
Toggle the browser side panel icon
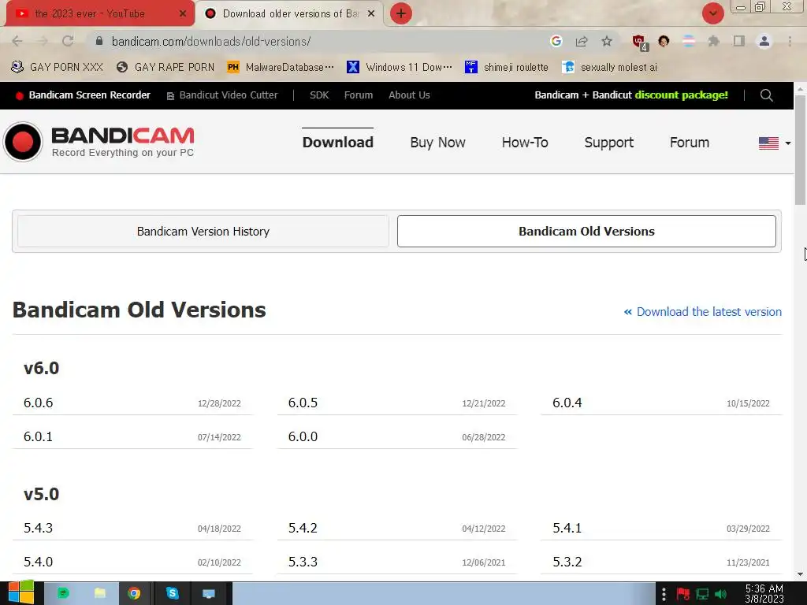point(739,41)
